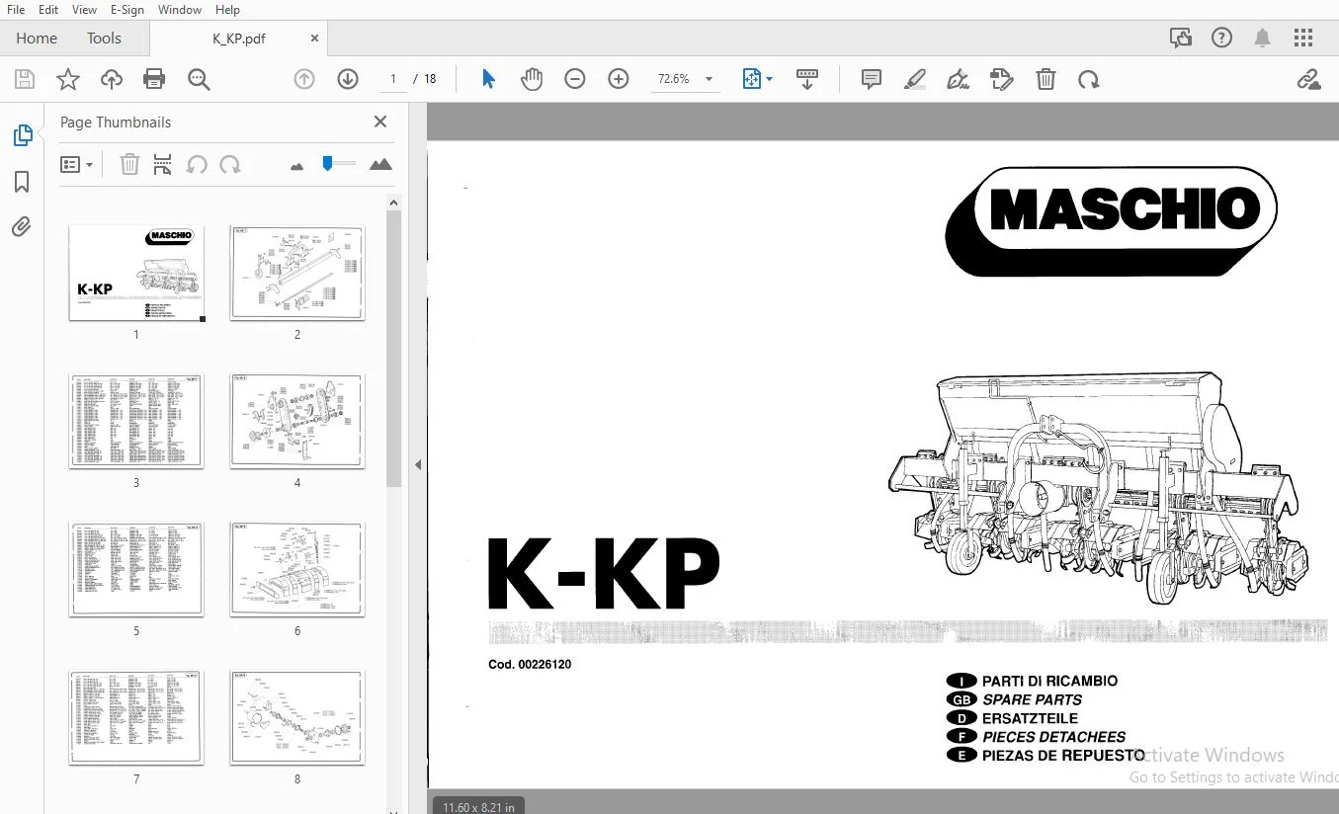The height and width of the screenshot is (814, 1339).
Task: Open the Sign document pen tool
Action: [958, 79]
